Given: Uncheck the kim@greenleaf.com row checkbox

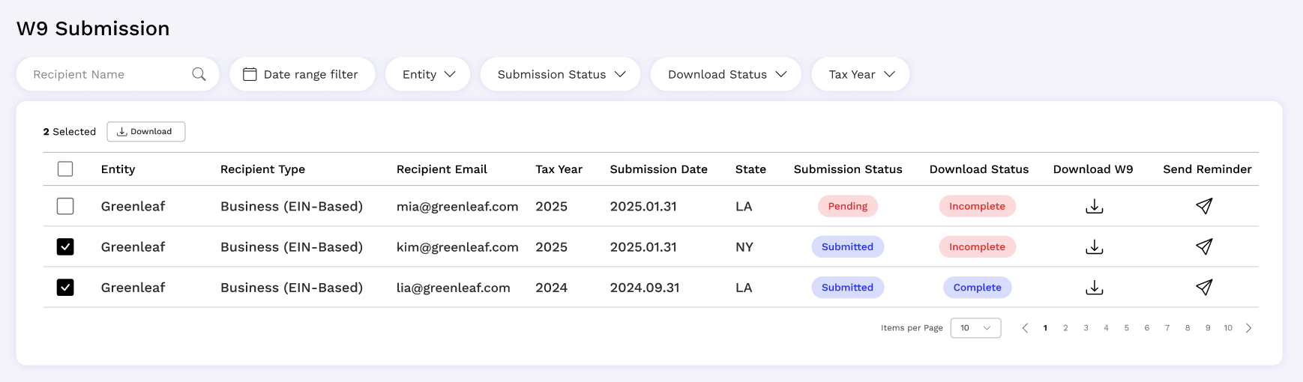Looking at the screenshot, I should click(65, 246).
